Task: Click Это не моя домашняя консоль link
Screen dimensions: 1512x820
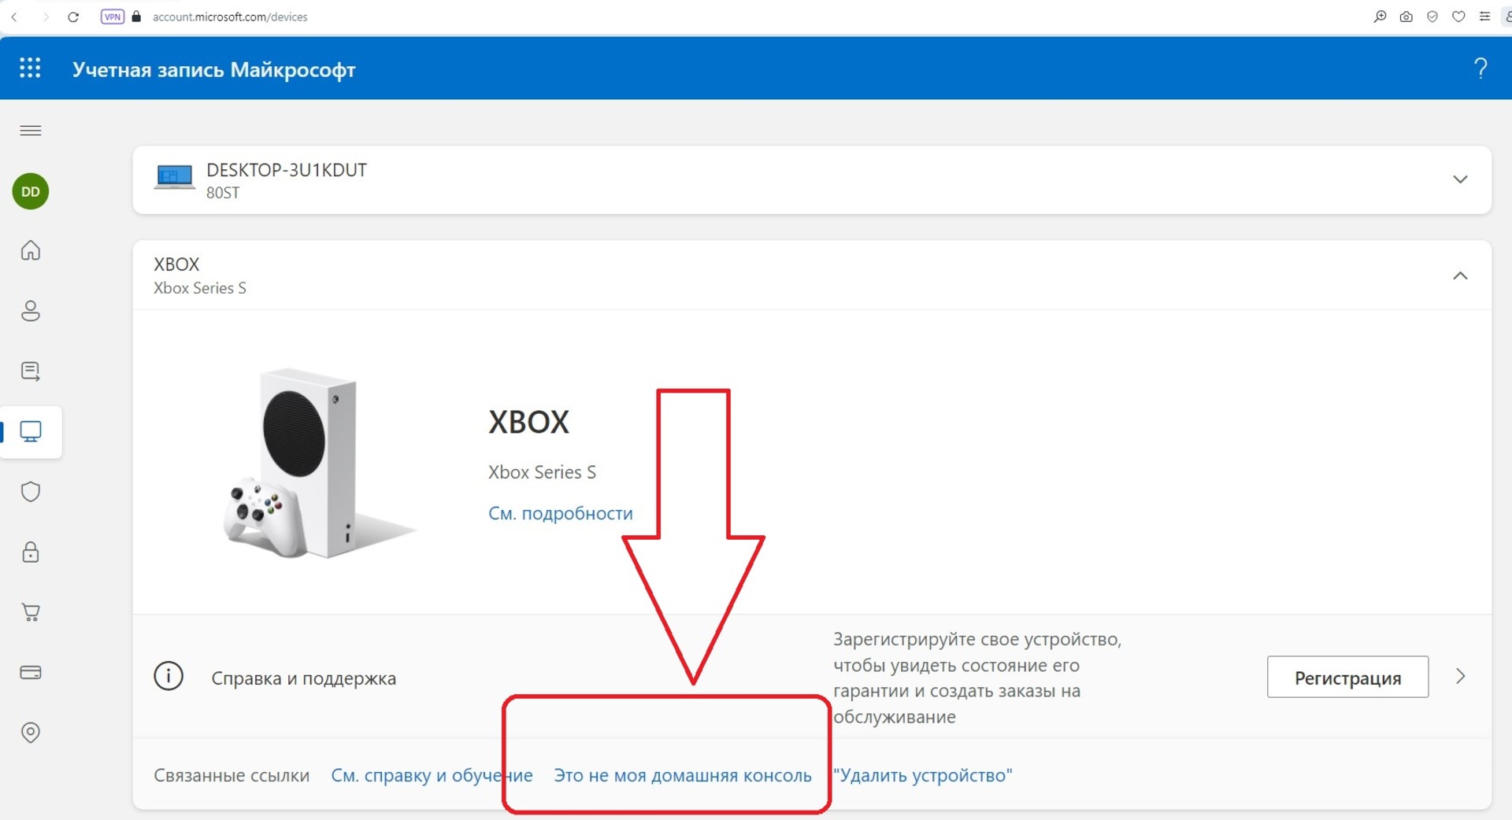Action: (683, 775)
